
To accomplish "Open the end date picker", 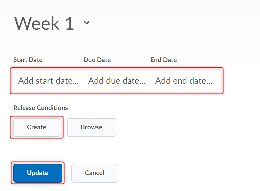I will [x=184, y=81].
